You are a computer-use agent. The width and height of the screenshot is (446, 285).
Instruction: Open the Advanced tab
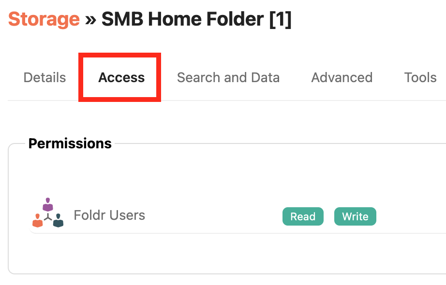point(342,77)
